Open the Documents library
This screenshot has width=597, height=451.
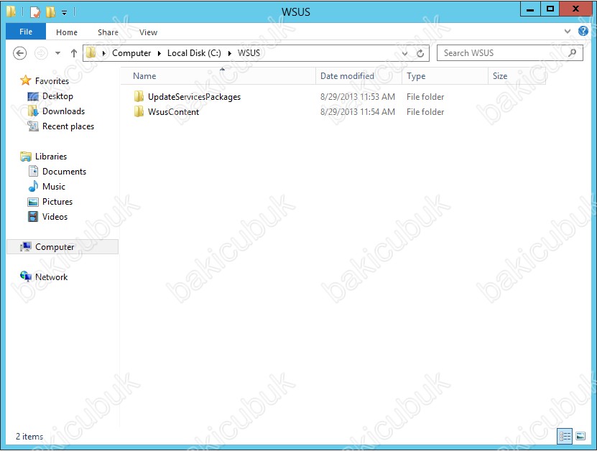point(64,172)
